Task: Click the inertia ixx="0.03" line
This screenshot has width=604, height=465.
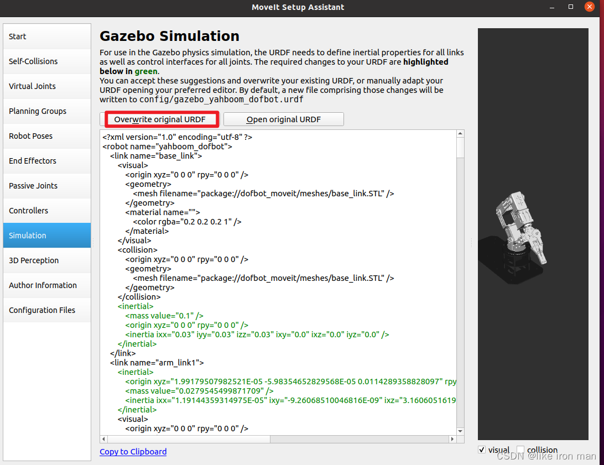Action: coord(257,335)
